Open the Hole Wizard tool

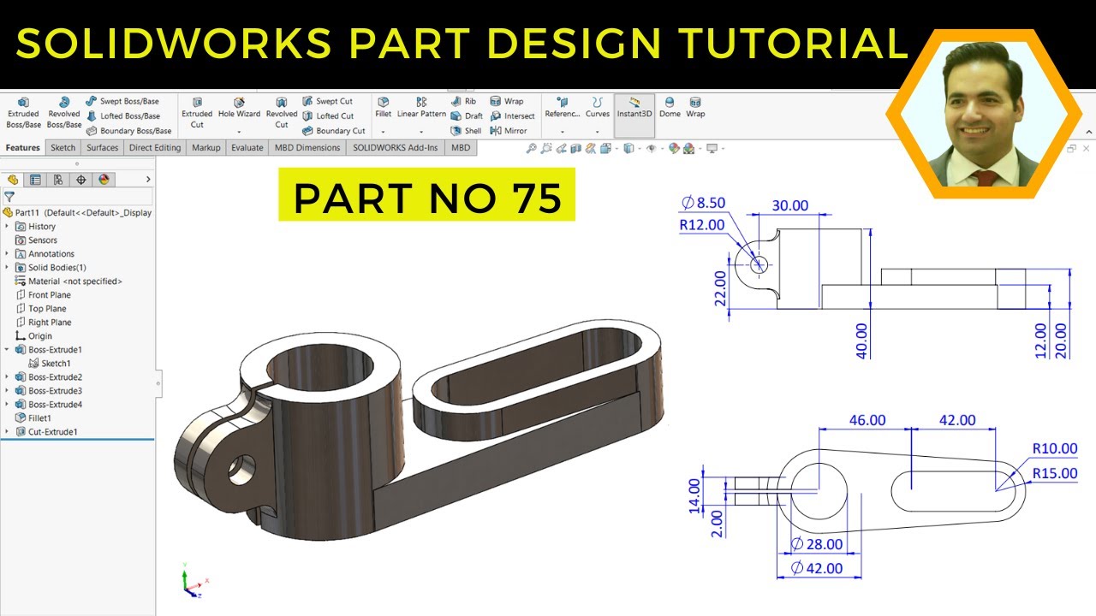(x=239, y=108)
